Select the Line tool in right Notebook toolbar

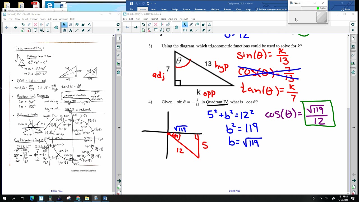pyautogui.click(x=197, y=30)
